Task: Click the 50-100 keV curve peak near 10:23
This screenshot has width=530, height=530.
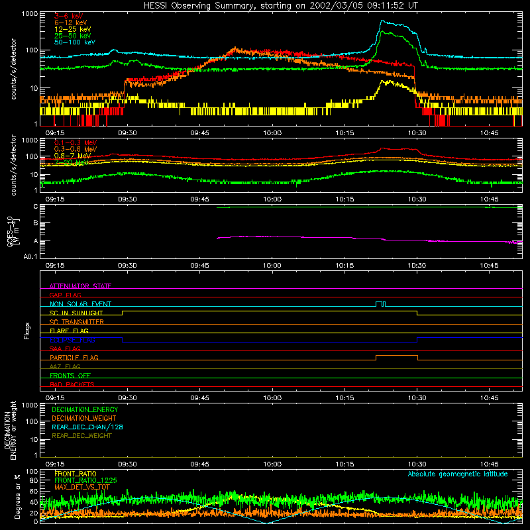Action: 383,21
